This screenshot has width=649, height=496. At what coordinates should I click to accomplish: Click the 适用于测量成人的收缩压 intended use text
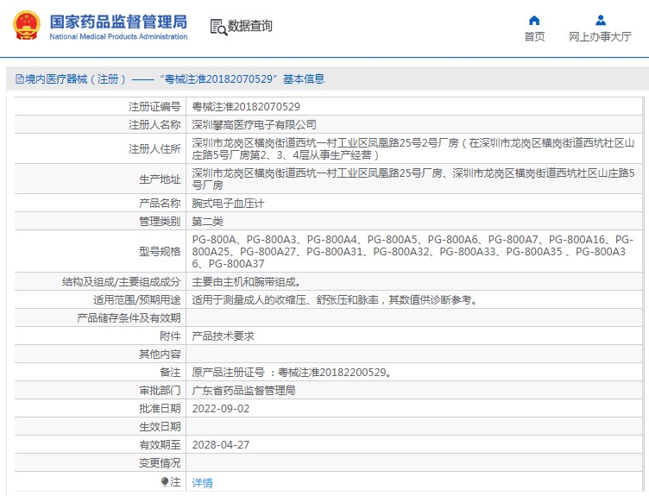pyautogui.click(x=335, y=300)
